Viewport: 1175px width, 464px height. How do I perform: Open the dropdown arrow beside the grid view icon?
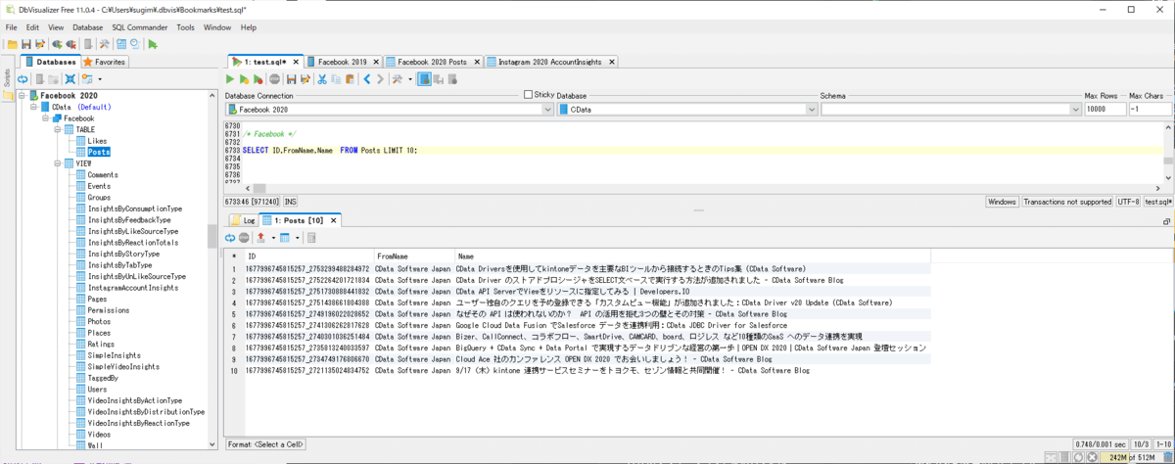click(x=299, y=237)
